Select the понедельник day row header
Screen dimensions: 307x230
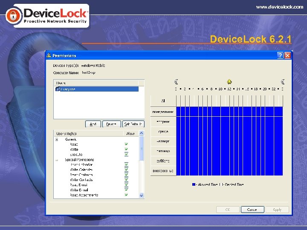163,112
